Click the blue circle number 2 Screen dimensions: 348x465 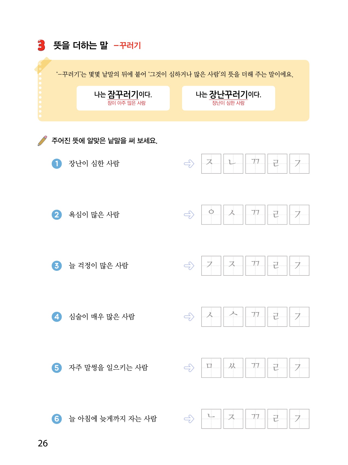(57, 215)
